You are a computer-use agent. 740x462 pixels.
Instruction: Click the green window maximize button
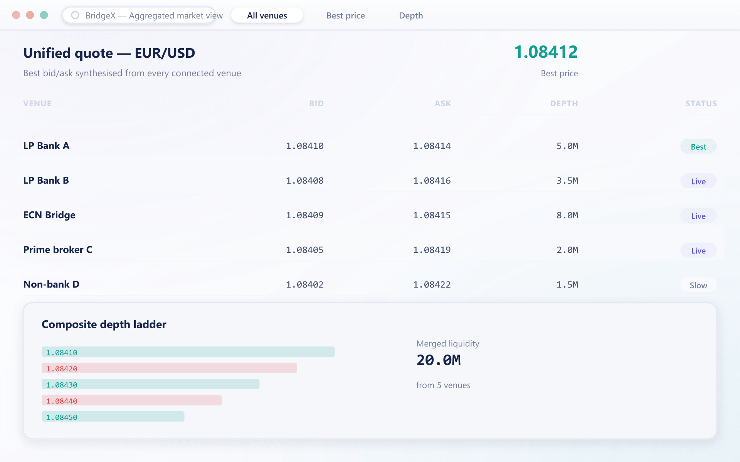[x=44, y=15]
